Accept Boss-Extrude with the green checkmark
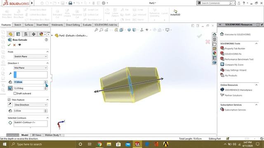This screenshot has width=264, height=148. tap(9, 45)
